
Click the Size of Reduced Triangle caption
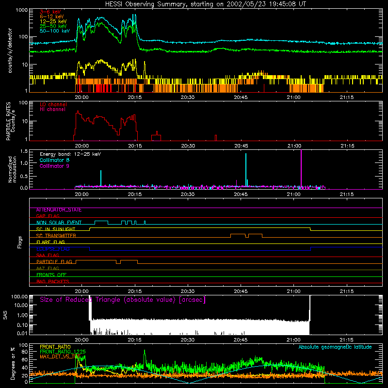[123, 300]
